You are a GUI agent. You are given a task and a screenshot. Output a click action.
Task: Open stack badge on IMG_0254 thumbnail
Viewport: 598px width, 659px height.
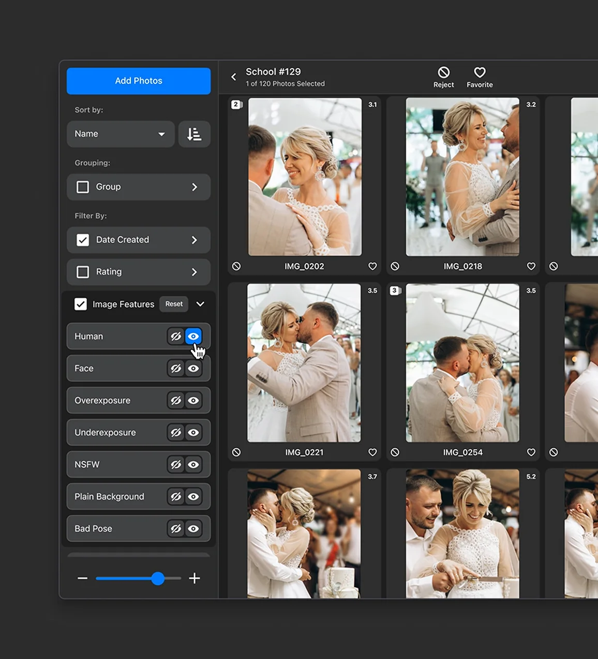(x=395, y=290)
